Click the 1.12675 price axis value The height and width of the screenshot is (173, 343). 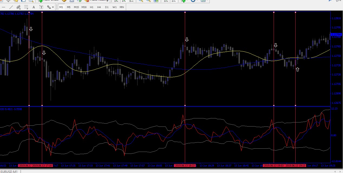point(336,103)
